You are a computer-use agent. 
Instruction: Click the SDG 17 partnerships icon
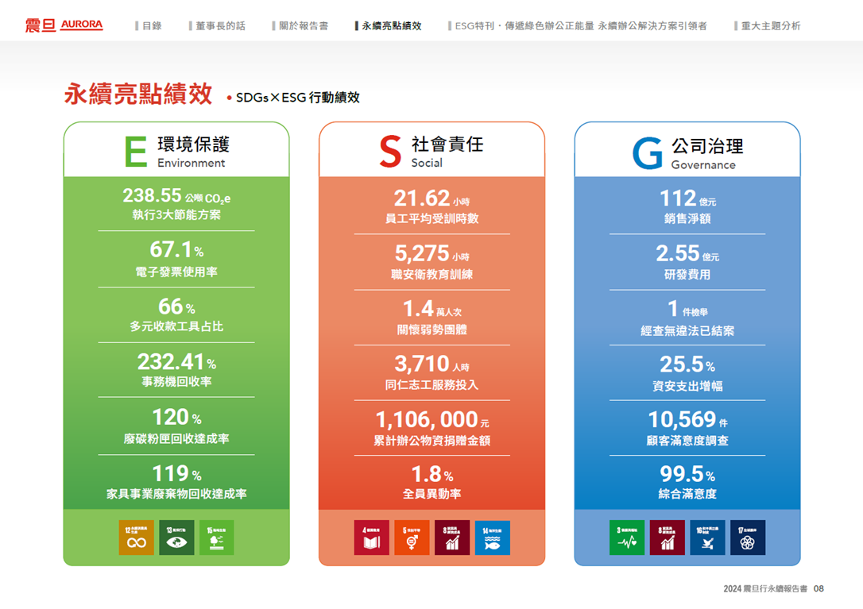(x=748, y=538)
